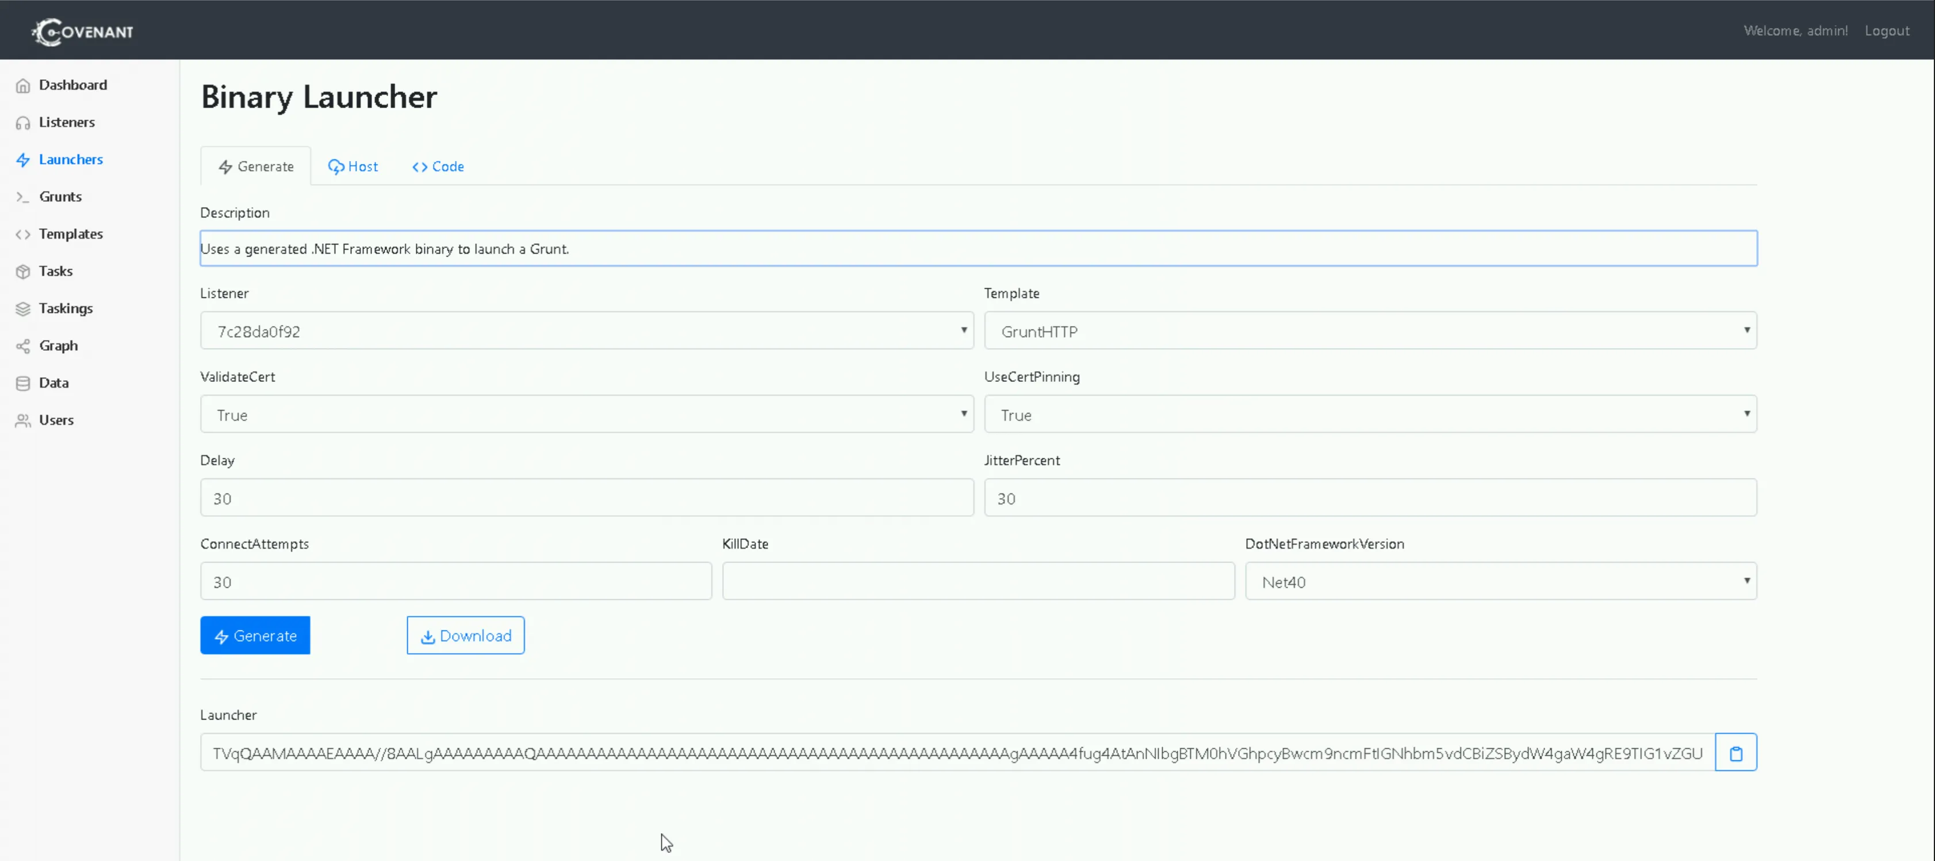Click the JitterPercent input field
Image resolution: width=1935 pixels, height=861 pixels.
tap(1370, 498)
